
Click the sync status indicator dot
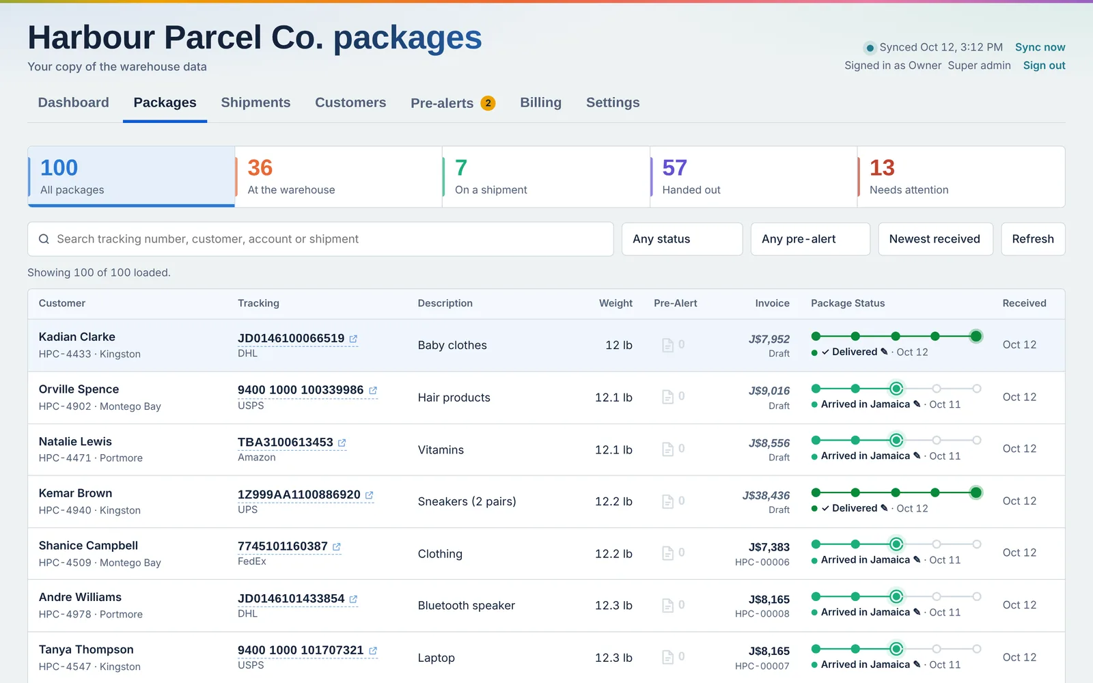(x=870, y=48)
